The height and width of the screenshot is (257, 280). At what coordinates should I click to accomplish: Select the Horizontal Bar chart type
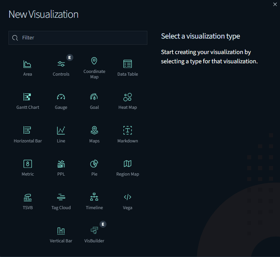pos(27,135)
